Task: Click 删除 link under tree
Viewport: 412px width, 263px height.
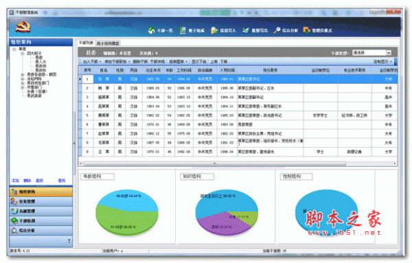Action: click(27, 181)
